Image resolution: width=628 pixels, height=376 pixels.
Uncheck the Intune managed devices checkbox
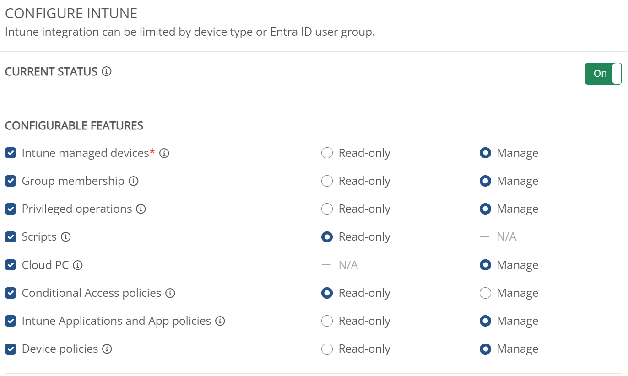(x=11, y=153)
